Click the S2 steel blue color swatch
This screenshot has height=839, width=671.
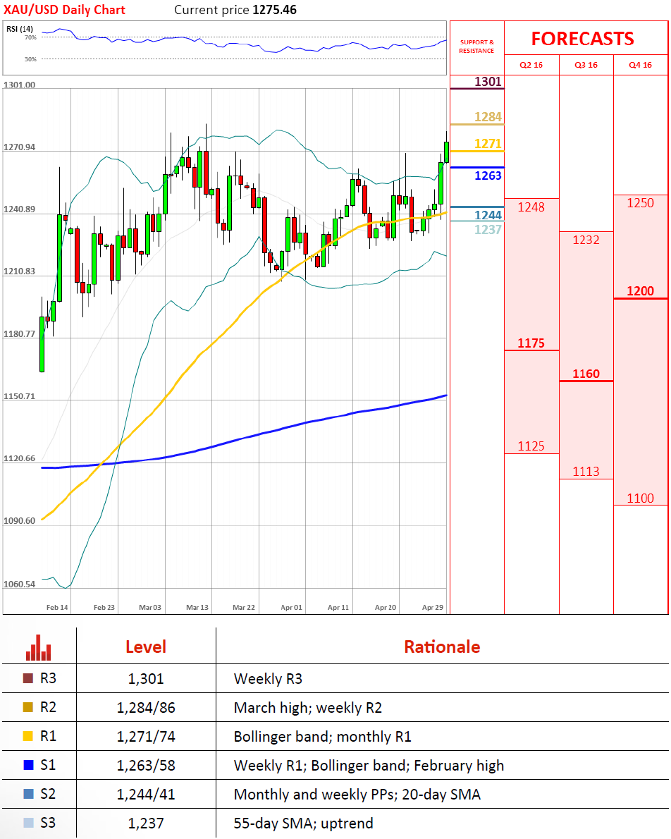[x=28, y=794]
